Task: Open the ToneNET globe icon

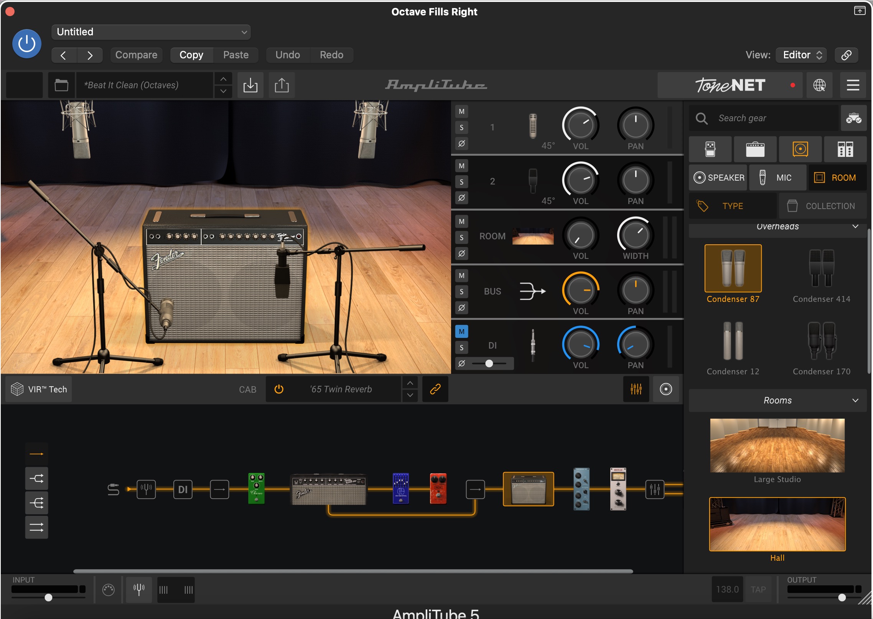Action: pos(819,85)
